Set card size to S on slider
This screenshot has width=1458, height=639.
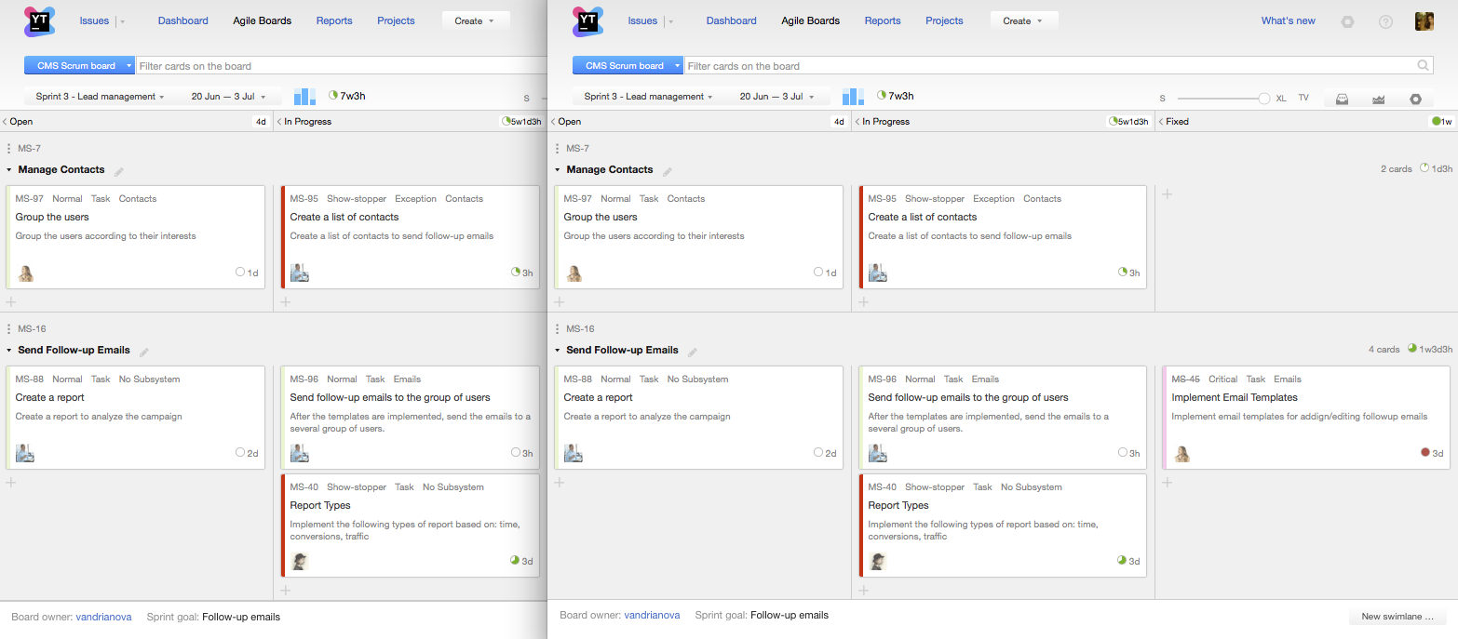1162,98
